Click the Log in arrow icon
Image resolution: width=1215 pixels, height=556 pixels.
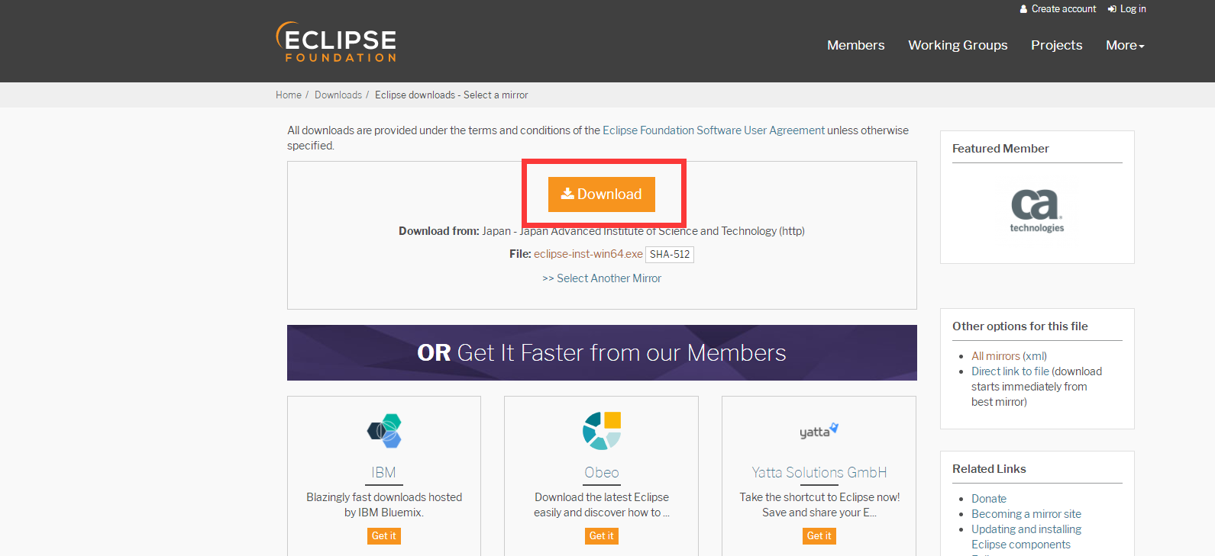(1112, 9)
